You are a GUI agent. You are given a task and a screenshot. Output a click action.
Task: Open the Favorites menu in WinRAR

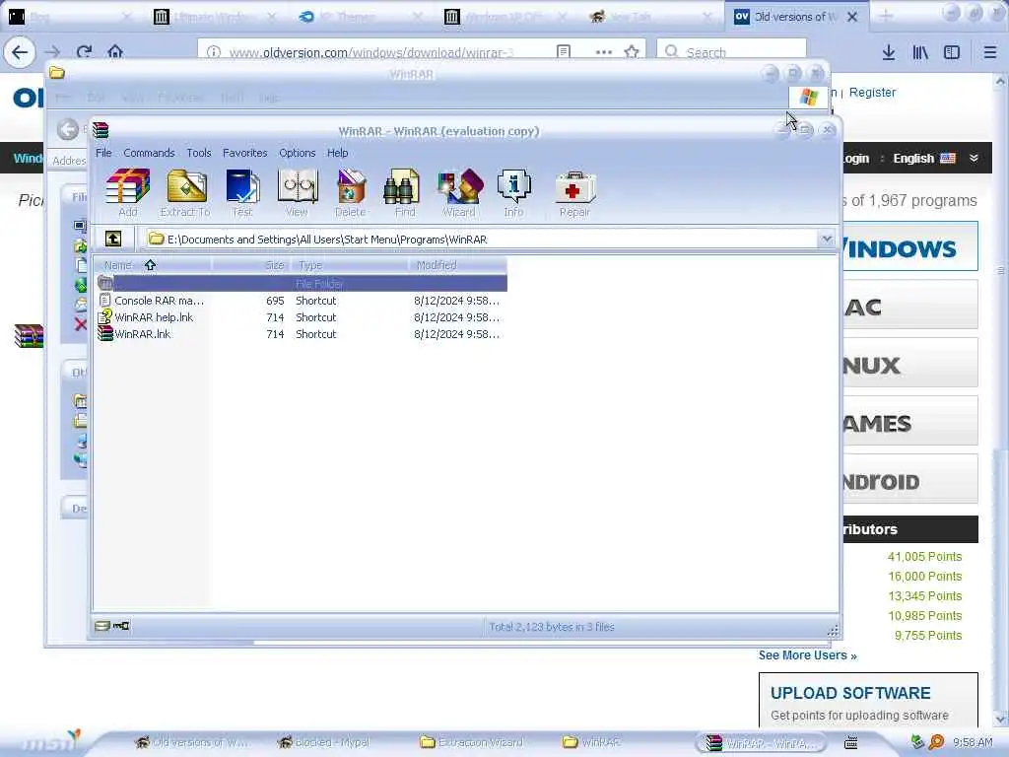(x=244, y=153)
